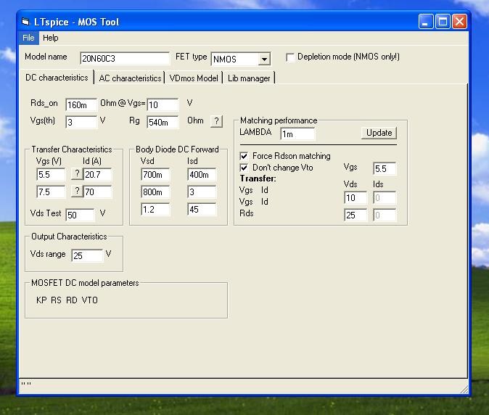The height and width of the screenshot is (415, 489).
Task: Click the Update button
Action: tap(379, 133)
